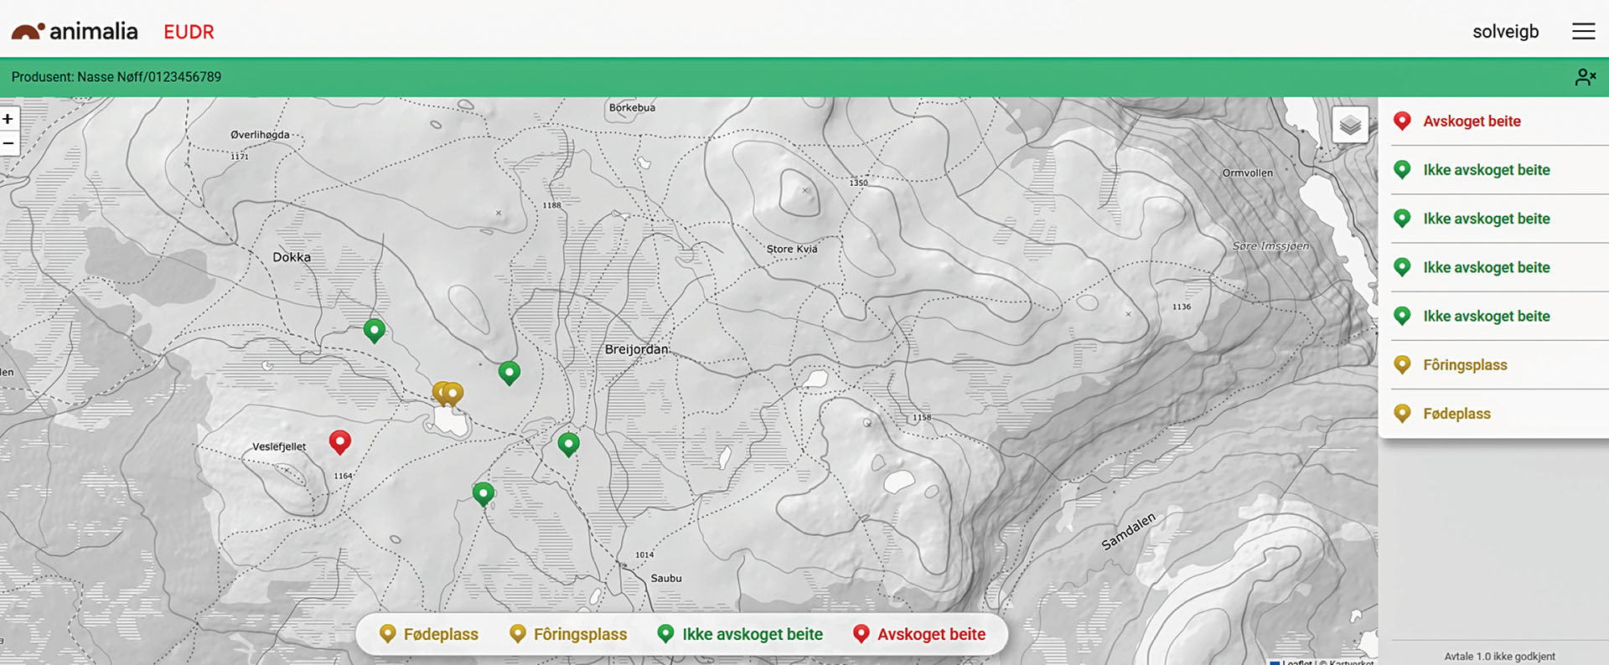The image size is (1609, 665).
Task: Select Fôringsplass in the side list
Action: tap(1464, 365)
